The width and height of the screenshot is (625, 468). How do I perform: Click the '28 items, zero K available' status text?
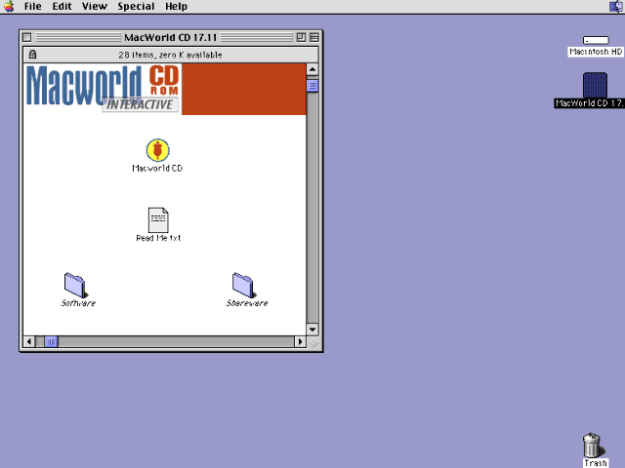170,55
